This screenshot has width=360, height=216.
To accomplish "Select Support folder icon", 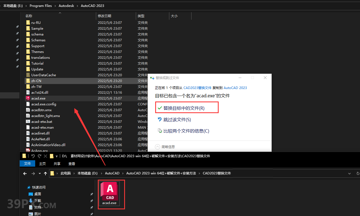I will pyautogui.click(x=28, y=46).
